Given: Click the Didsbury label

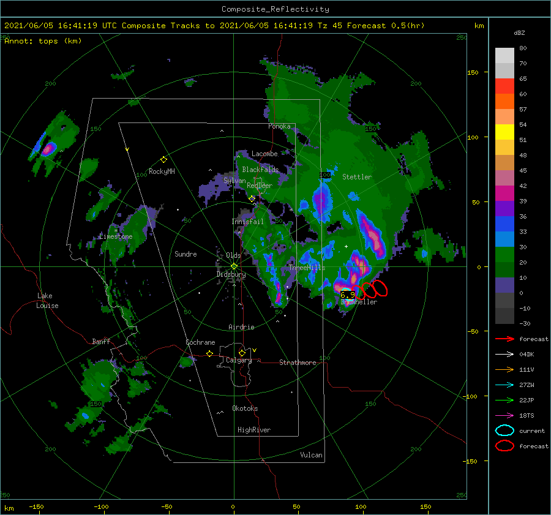Looking at the screenshot, I should pos(231,274).
